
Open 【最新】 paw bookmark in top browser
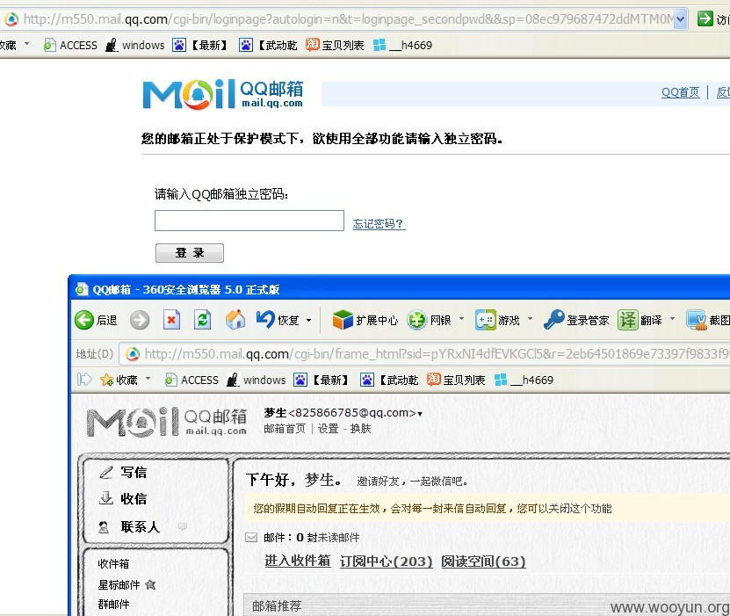pos(199,45)
